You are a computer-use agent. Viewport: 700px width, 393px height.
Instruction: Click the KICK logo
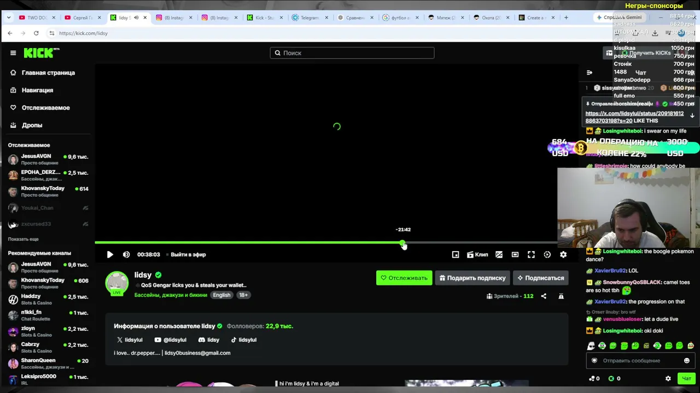coord(42,53)
